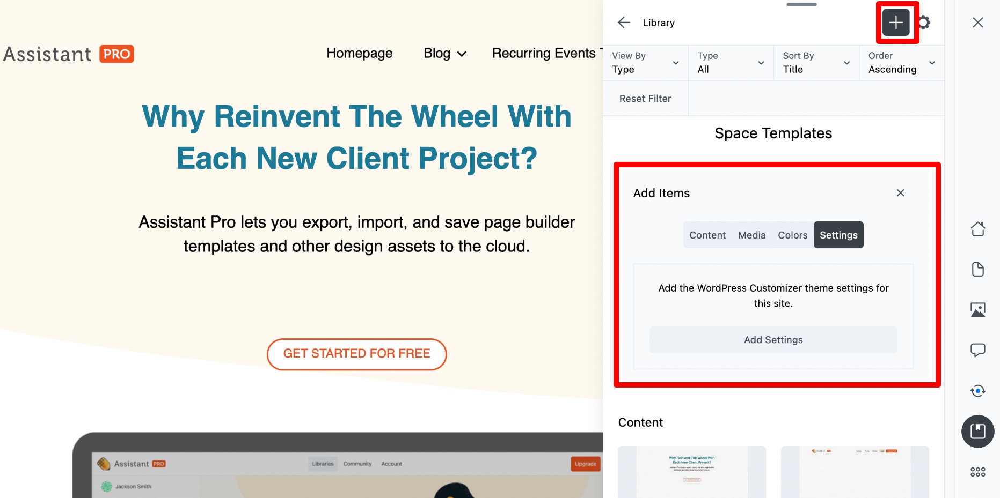Open the apps grid icon in sidebar
The width and height of the screenshot is (1000, 498).
[977, 472]
